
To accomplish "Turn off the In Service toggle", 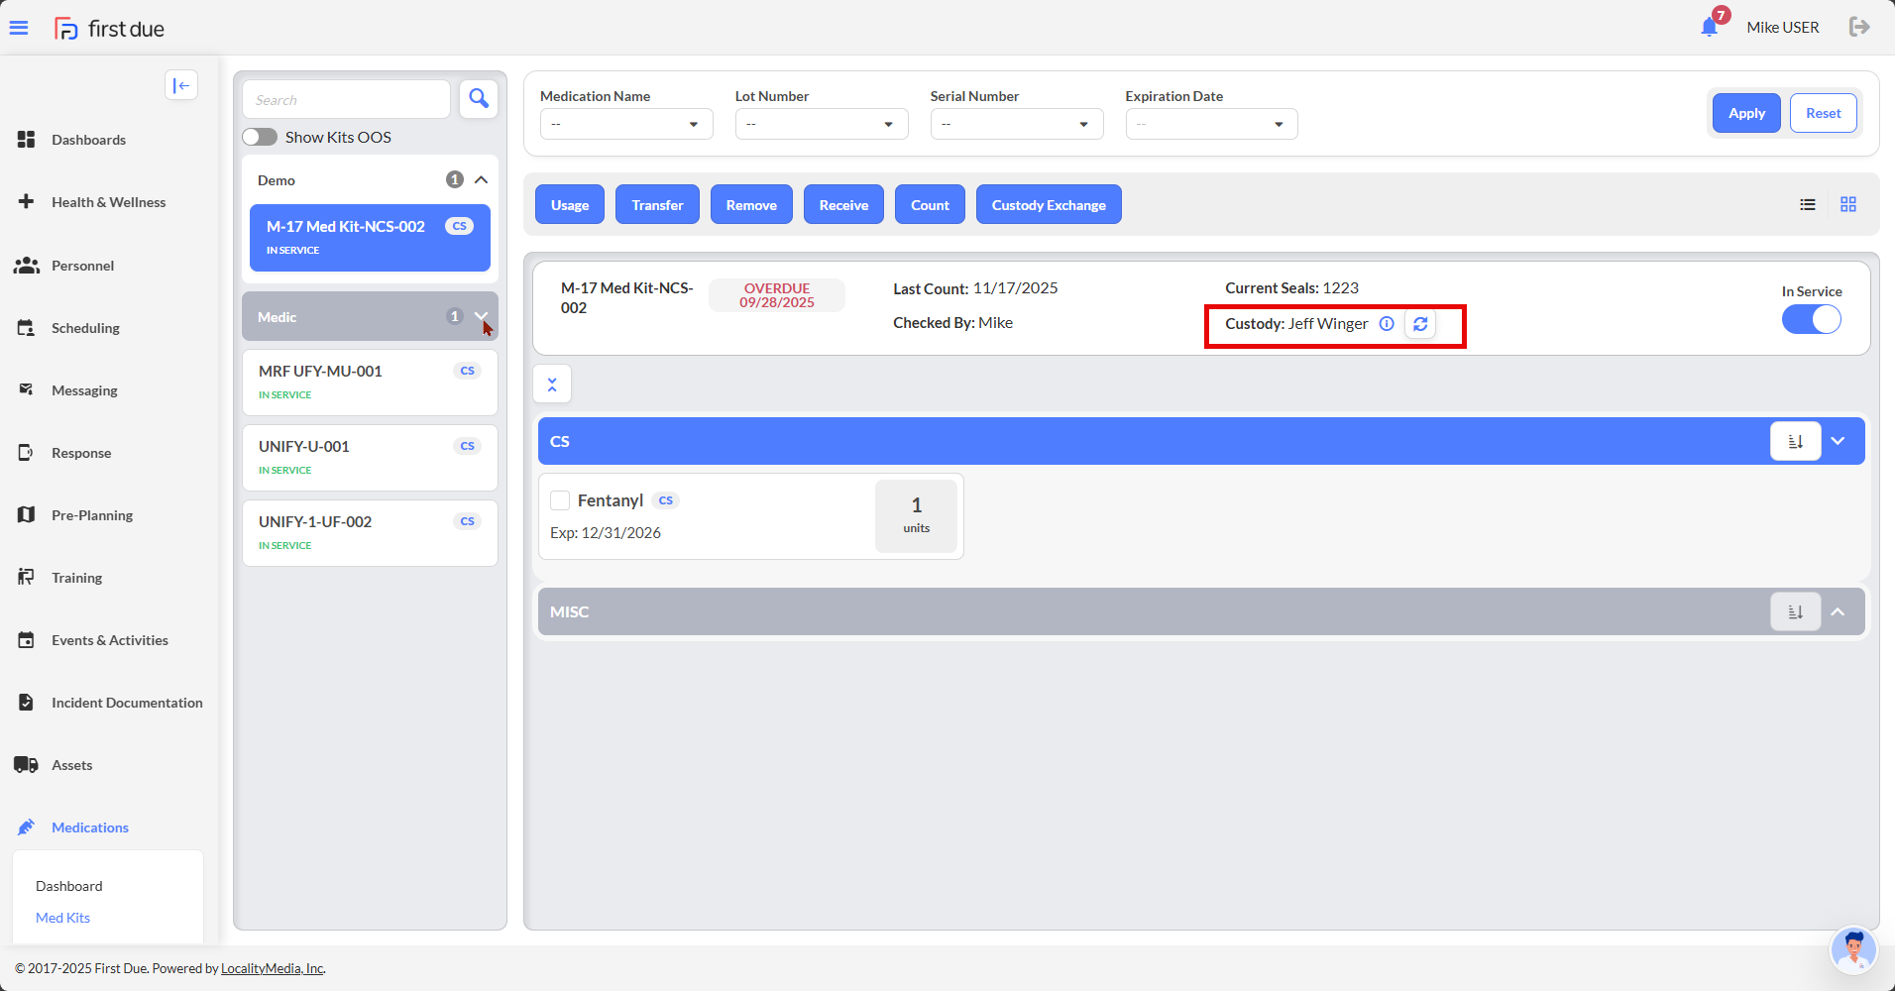I will tap(1811, 319).
